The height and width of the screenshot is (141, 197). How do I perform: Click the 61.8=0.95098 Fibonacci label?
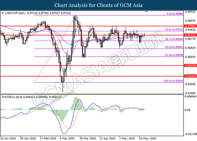click(x=174, y=55)
